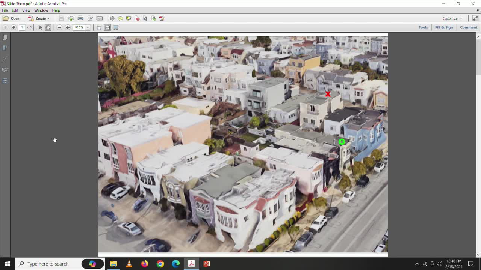
Task: Click the Zoom Out minus icon
Action: coord(59,27)
